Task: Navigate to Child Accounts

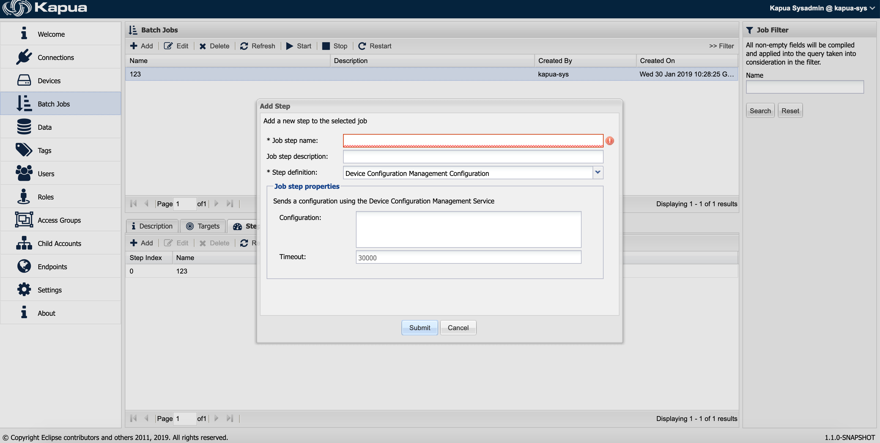Action: point(59,244)
